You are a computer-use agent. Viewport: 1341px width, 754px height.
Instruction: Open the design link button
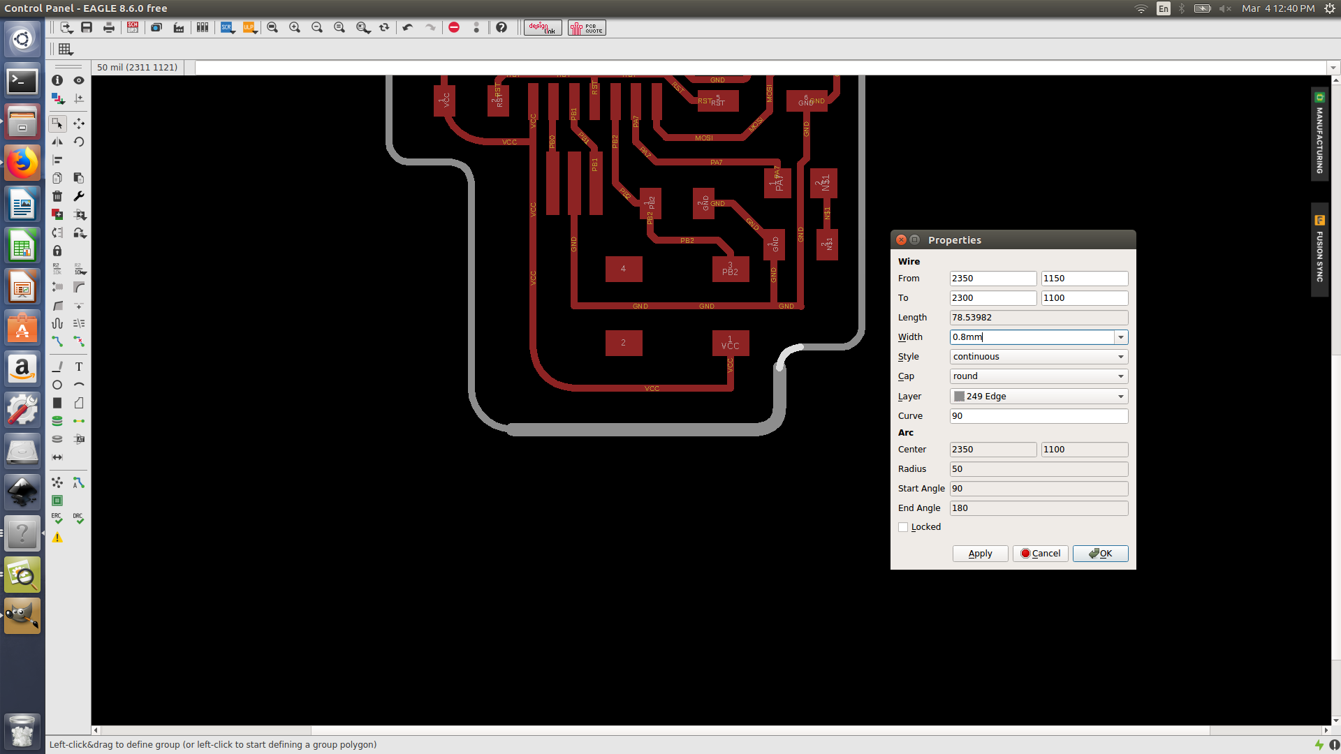tap(543, 28)
